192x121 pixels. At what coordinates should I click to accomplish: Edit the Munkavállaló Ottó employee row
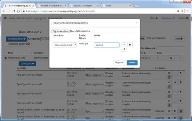click(171, 58)
